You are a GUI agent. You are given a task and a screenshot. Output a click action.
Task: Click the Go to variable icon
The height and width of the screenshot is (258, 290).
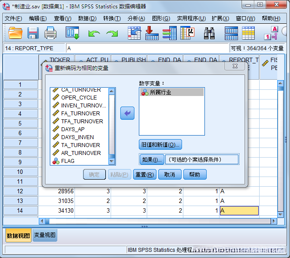point(151,33)
